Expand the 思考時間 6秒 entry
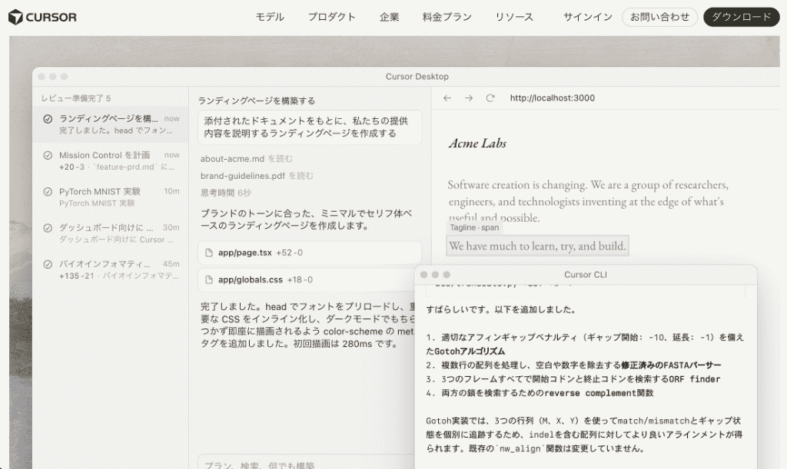 point(226,193)
